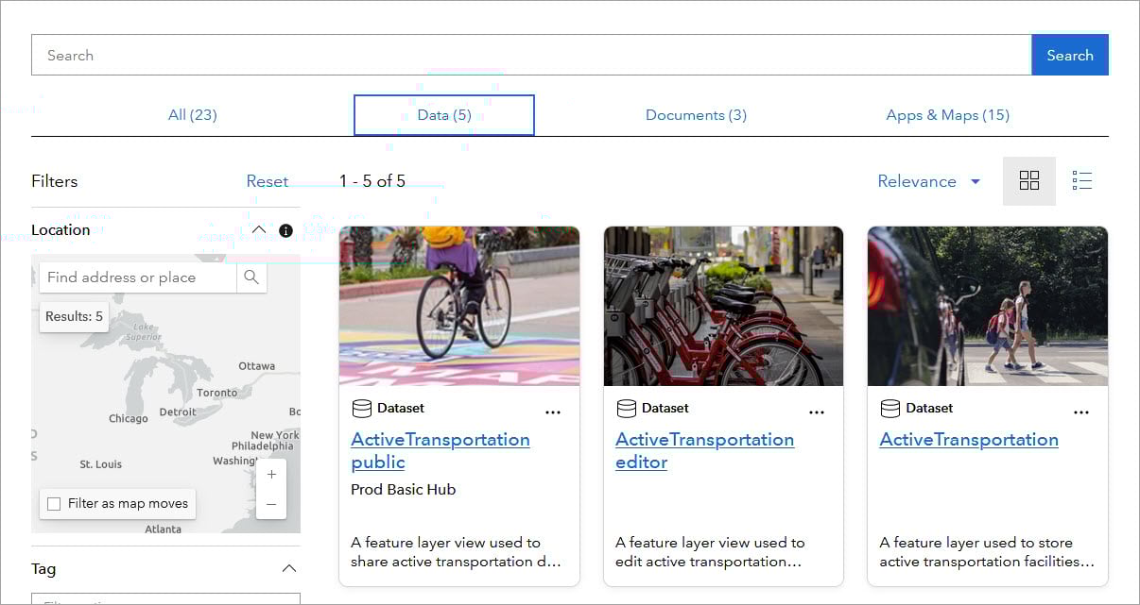
Task: Collapse the Location filter section
Action: tap(259, 230)
